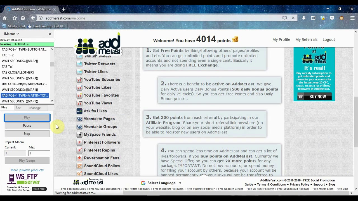The image size is (358, 201).
Task: Open the sidebar panels toolbar icon
Action: (313, 18)
